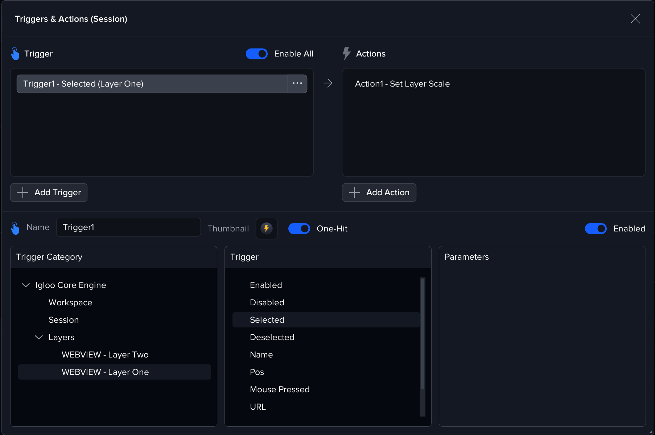Click the Trigger header hand icon

click(x=15, y=54)
